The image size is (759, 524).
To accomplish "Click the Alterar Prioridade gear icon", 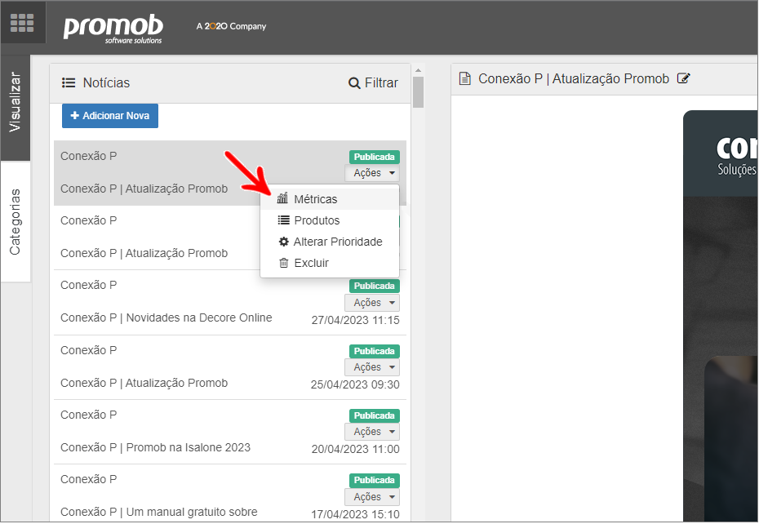I will (x=284, y=242).
